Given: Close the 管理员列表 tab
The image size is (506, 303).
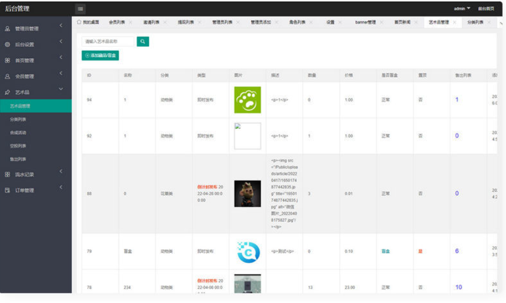Looking at the screenshot, I should point(238,22).
